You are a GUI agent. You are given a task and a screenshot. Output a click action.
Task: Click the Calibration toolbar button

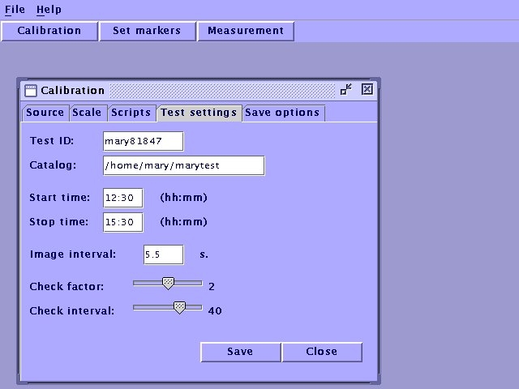[49, 31]
